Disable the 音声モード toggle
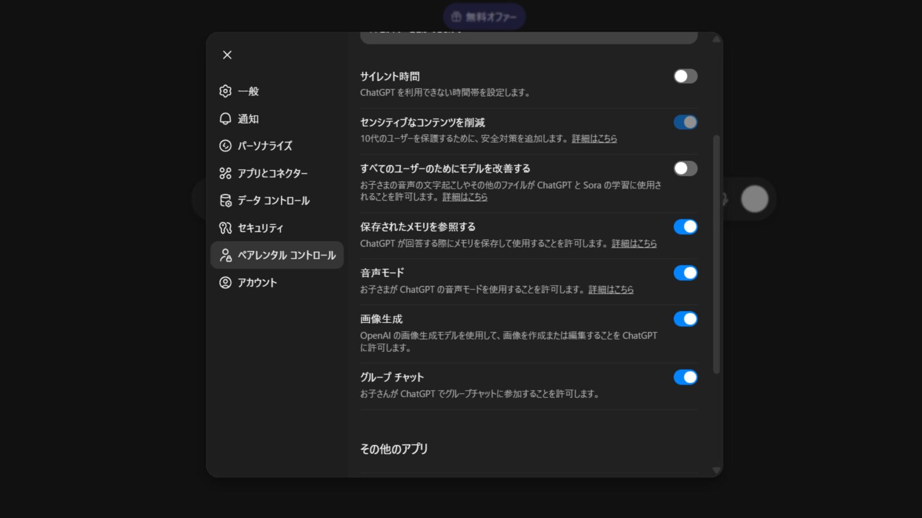 click(686, 272)
